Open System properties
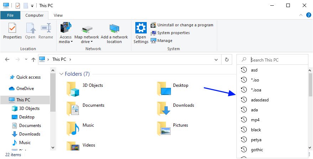313x159 pixels. pyautogui.click(x=170, y=33)
